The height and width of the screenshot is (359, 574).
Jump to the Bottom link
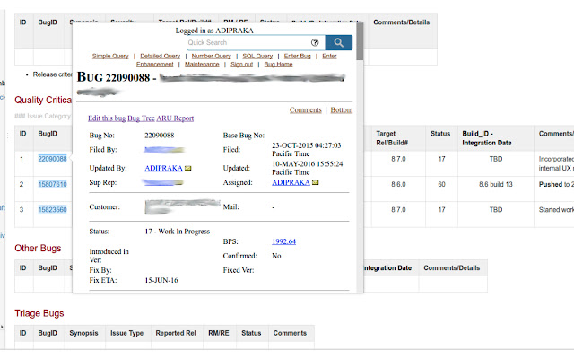(x=341, y=109)
